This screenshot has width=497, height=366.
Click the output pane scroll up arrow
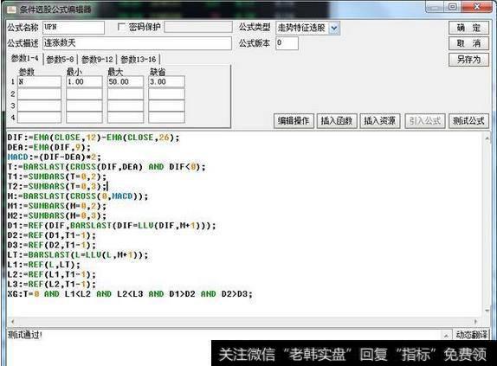(446, 336)
